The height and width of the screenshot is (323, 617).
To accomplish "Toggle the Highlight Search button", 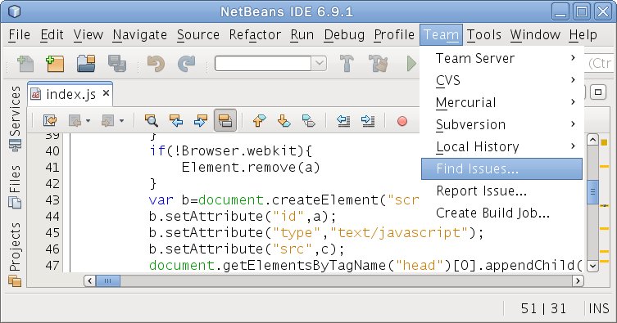I will click(225, 120).
